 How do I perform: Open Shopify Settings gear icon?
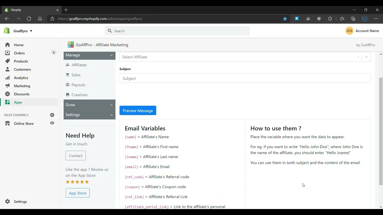pos(7,202)
